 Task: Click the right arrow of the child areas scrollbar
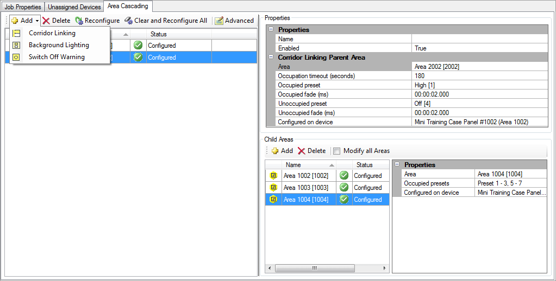point(385,269)
